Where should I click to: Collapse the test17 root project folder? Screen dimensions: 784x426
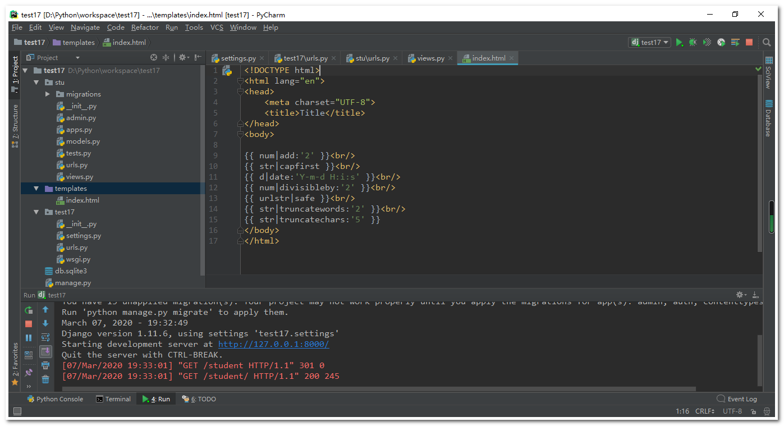tap(25, 71)
